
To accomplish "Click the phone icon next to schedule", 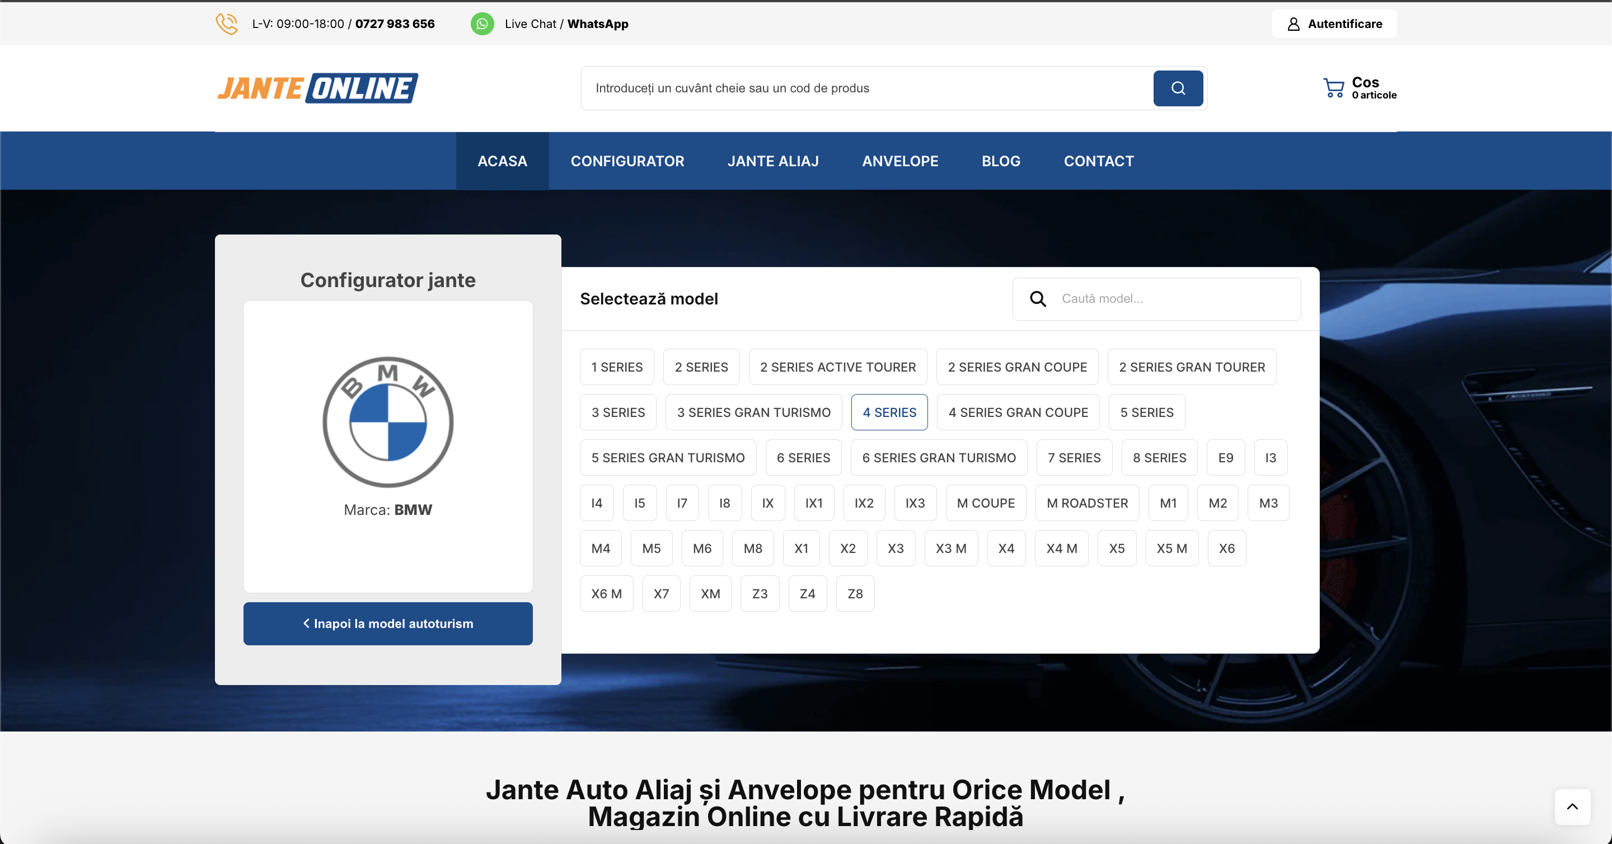I will click(227, 24).
